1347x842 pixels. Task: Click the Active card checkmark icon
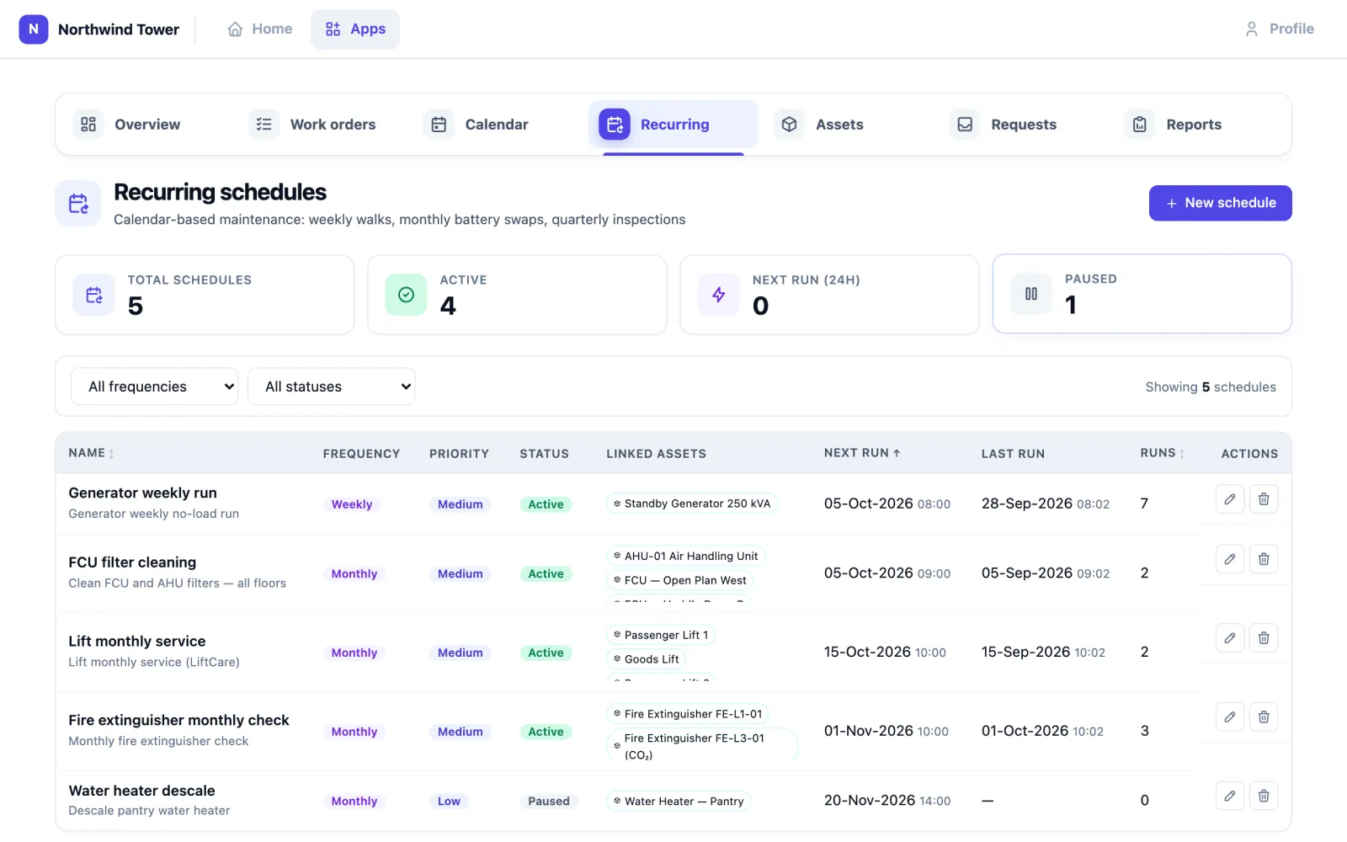point(406,295)
